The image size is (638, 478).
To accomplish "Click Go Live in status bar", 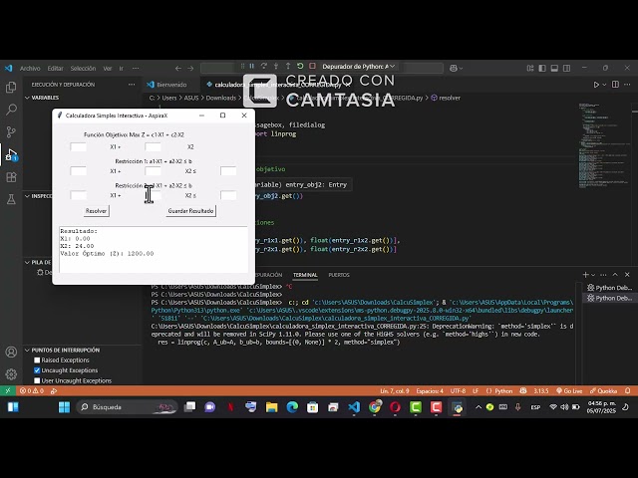I will coord(569,391).
